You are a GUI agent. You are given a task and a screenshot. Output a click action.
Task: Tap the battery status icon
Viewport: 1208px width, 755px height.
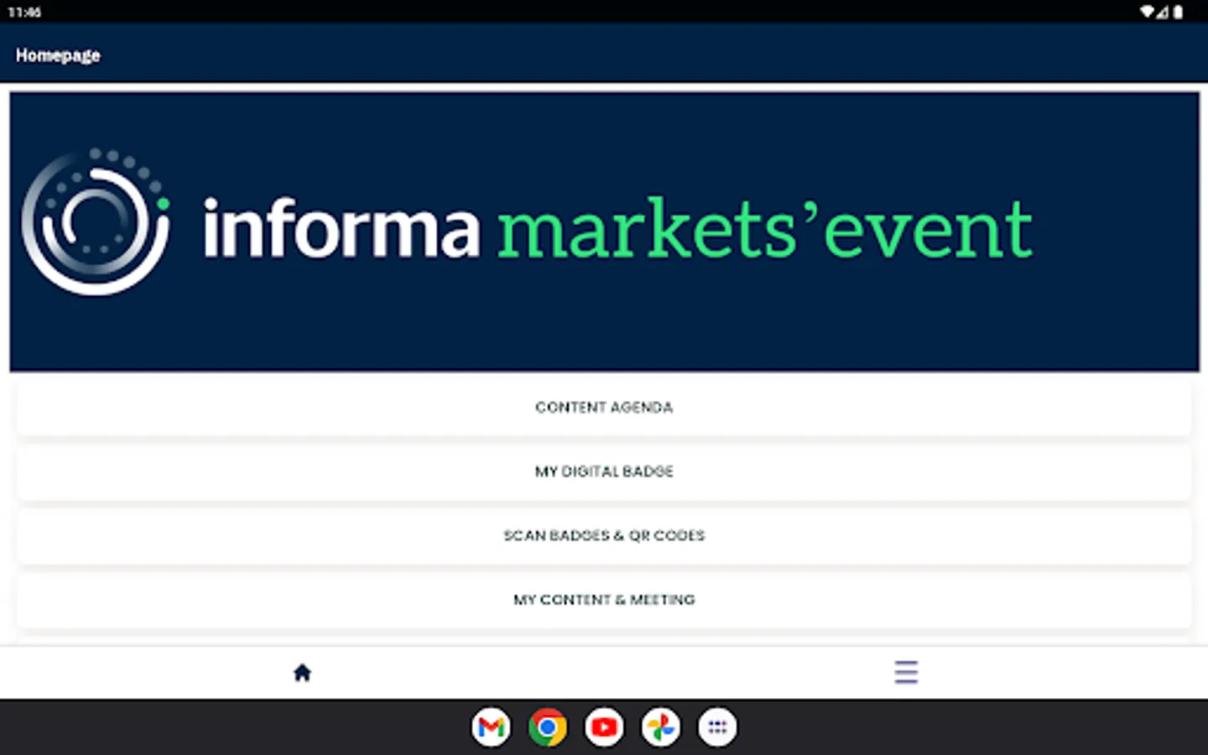pyautogui.click(x=1178, y=12)
